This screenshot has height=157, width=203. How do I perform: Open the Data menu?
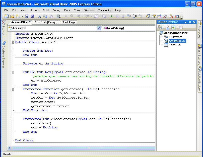coord(67,10)
